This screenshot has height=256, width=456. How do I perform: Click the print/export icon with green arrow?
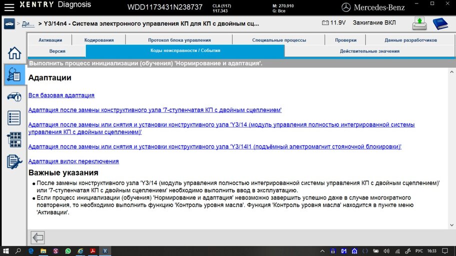pyautogui.click(x=419, y=23)
